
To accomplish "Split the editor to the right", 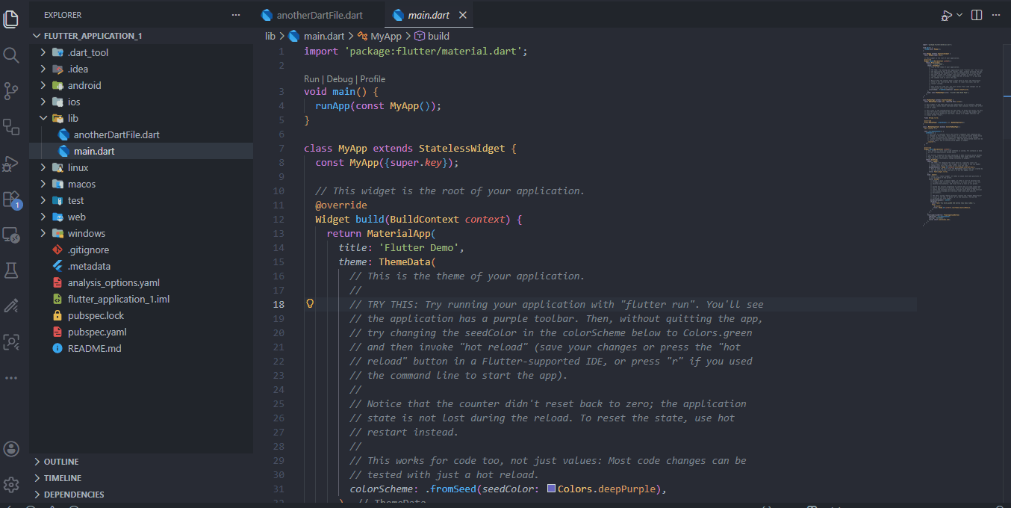I will [977, 15].
